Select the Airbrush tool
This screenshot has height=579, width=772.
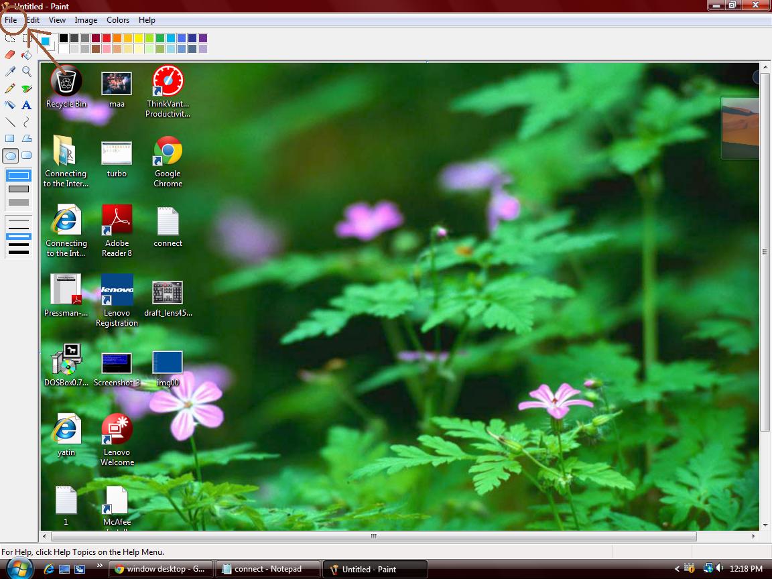point(10,105)
